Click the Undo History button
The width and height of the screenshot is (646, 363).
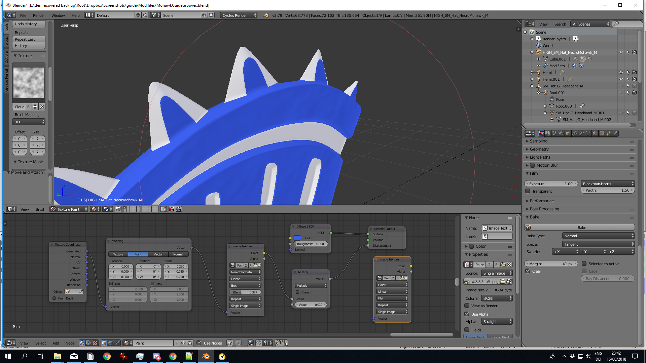tap(29, 24)
